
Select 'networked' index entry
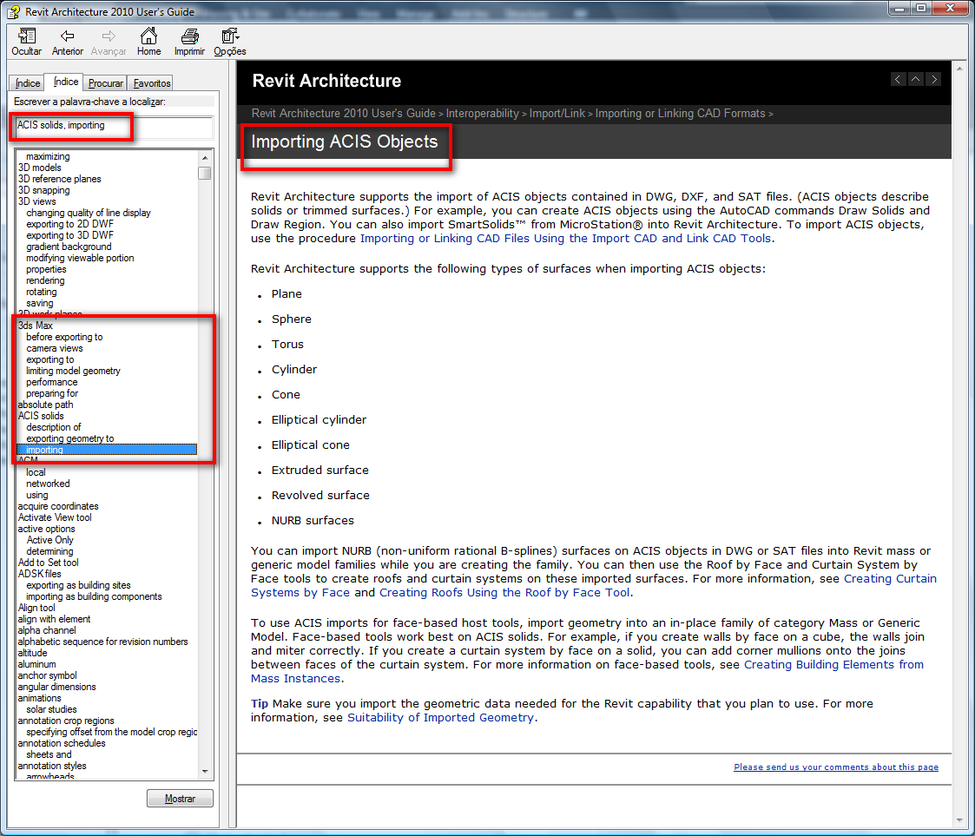coord(48,484)
